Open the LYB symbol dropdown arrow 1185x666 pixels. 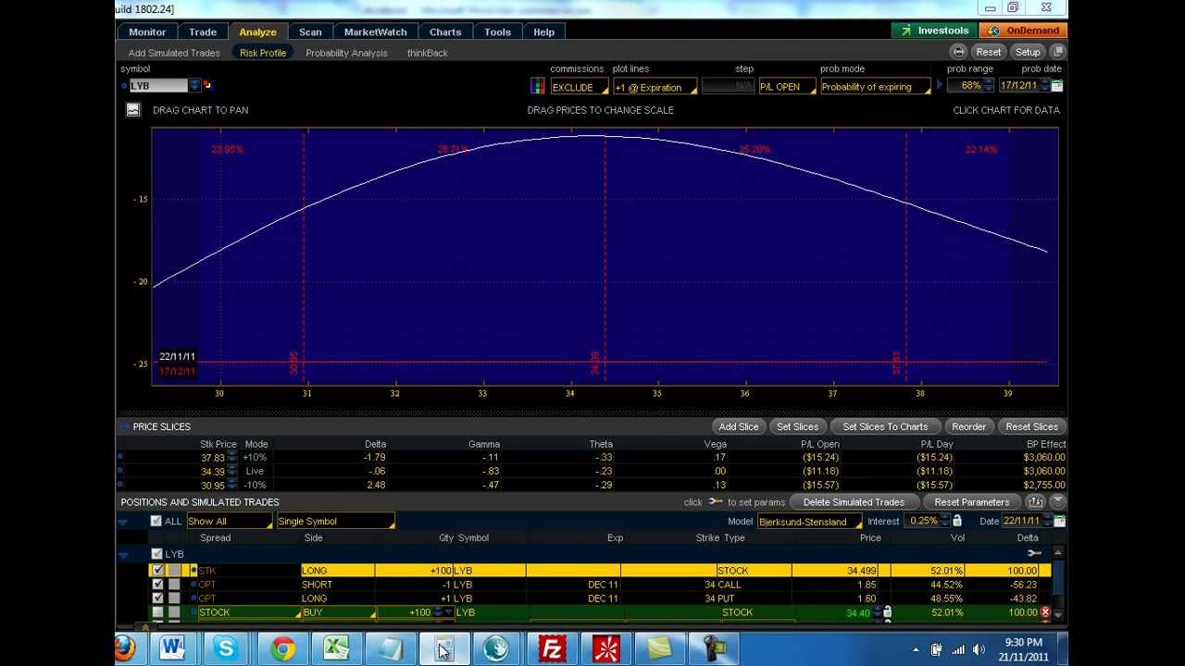point(194,85)
